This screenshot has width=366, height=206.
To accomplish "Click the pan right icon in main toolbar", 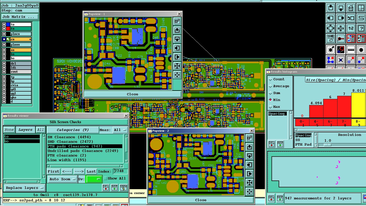I will point(341,18).
